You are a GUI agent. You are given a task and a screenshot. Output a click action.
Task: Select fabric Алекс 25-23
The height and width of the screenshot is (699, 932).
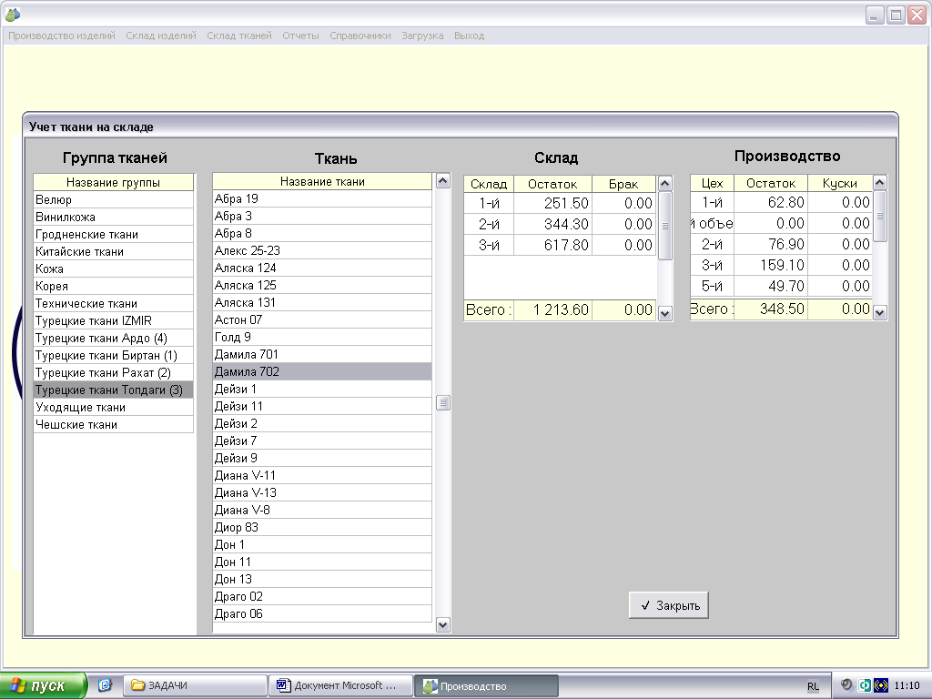click(x=322, y=250)
